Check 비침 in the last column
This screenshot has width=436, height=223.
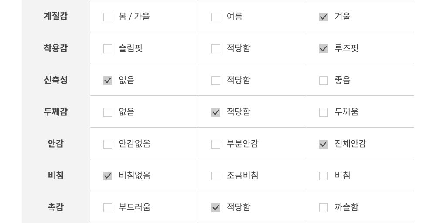point(324,176)
